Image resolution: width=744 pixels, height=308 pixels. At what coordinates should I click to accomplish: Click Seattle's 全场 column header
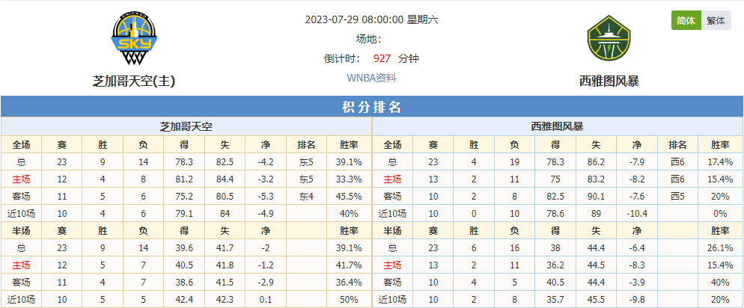click(392, 145)
